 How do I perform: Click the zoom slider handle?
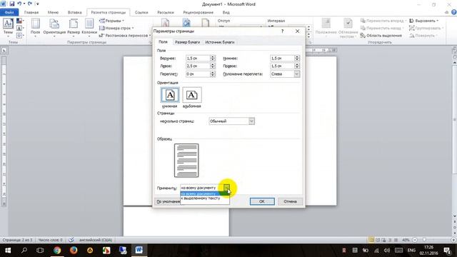pyautogui.click(x=425, y=240)
